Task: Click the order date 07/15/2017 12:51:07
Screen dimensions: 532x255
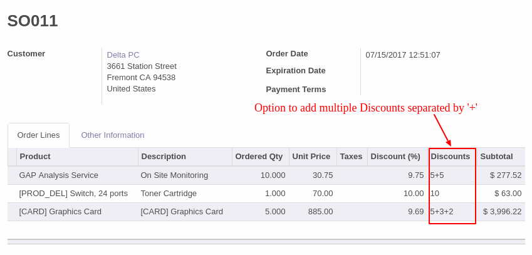Action: click(403, 55)
